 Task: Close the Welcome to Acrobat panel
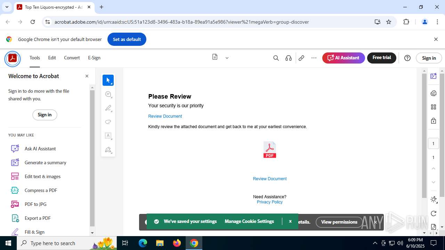coord(87,76)
